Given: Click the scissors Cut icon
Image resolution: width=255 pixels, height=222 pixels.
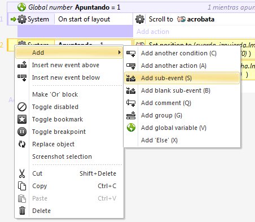Looking at the screenshot, I should click(x=22, y=173).
